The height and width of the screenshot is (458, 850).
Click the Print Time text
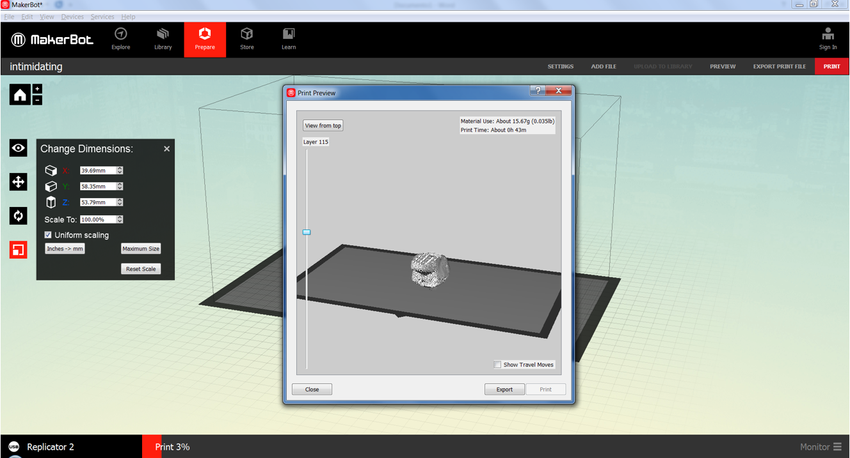pyautogui.click(x=493, y=130)
